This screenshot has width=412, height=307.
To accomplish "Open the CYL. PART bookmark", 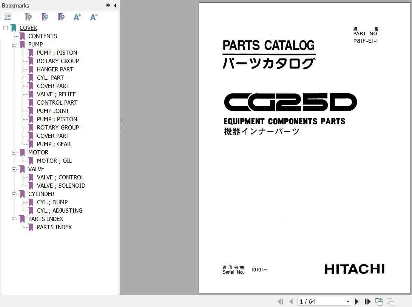I will (51, 78).
